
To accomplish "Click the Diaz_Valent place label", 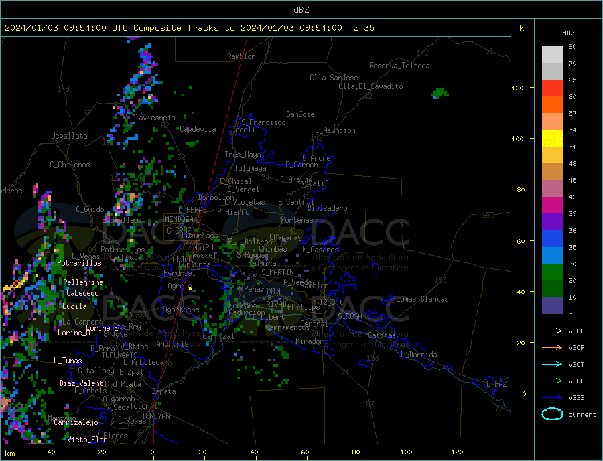I will [x=81, y=383].
